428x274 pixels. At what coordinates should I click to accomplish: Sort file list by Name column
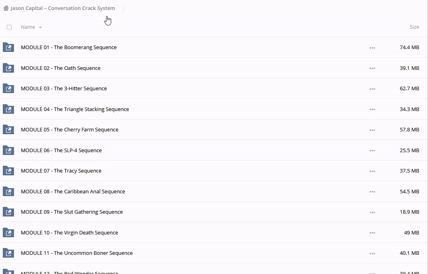click(x=28, y=27)
